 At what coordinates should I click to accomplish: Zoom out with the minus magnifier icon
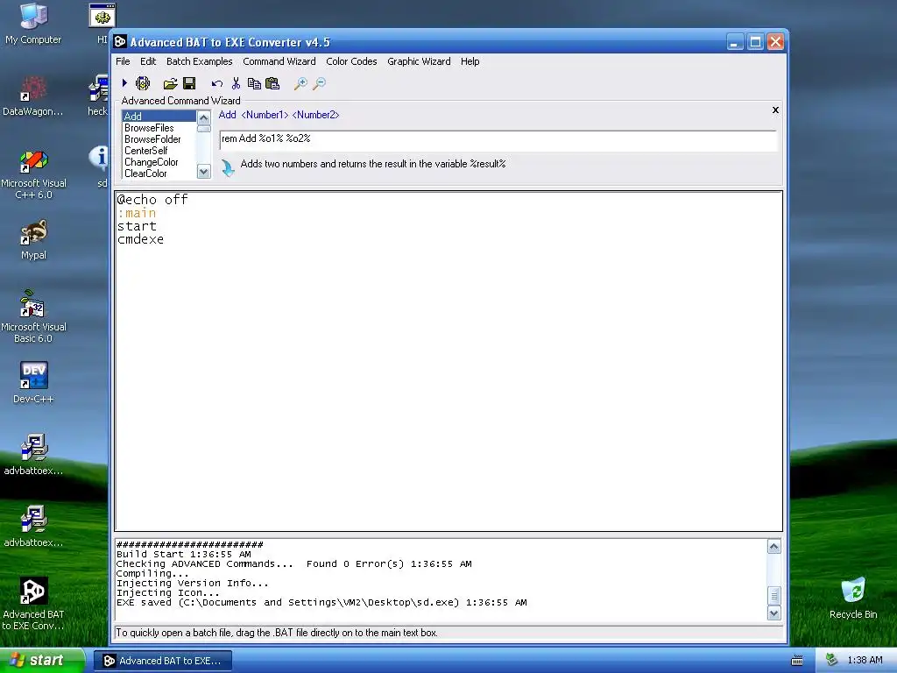click(x=319, y=84)
